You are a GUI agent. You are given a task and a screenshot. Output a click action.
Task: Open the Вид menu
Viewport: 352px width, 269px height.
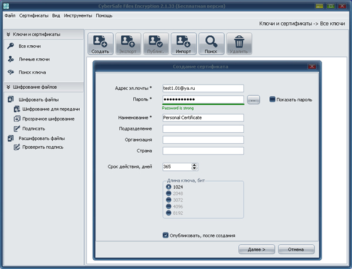56,15
